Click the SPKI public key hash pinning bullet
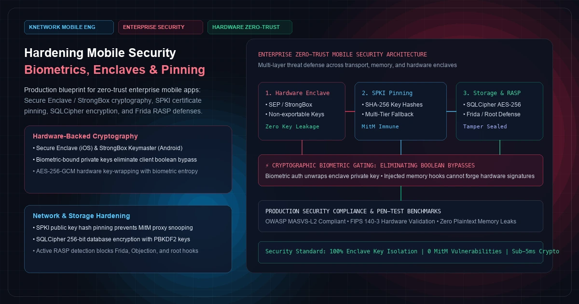This screenshot has height=304, width=579. 113,228
